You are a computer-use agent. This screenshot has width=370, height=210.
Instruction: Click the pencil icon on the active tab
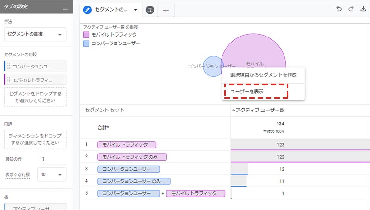click(87, 10)
